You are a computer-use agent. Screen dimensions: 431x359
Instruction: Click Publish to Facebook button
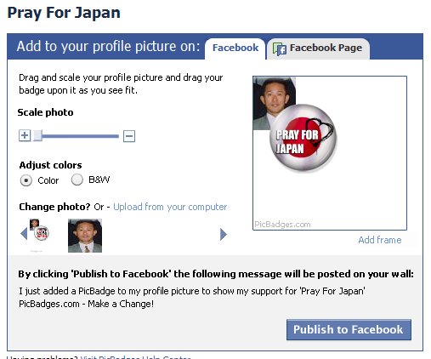[349, 329]
